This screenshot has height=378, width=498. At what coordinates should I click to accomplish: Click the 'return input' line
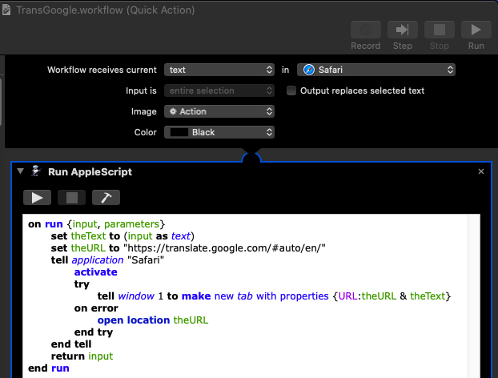[x=82, y=356]
